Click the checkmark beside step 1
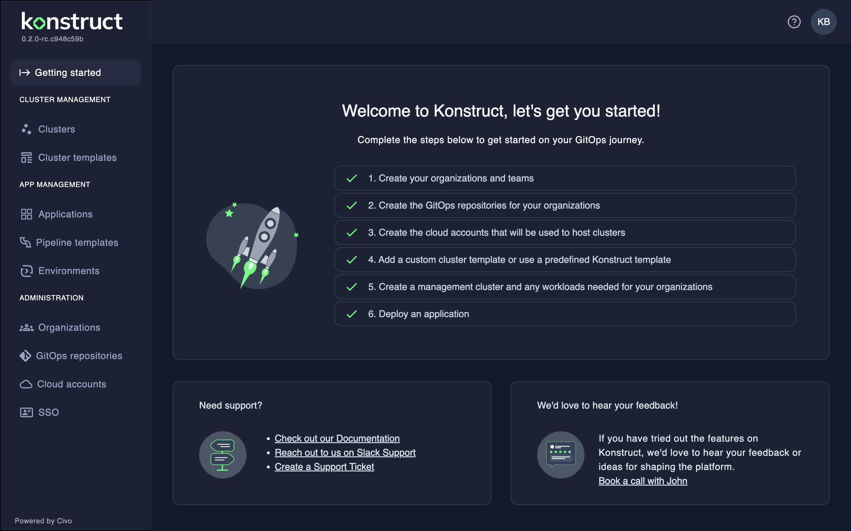Viewport: 851px width, 531px height. point(351,178)
